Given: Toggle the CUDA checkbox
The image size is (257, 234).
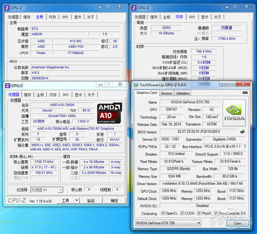Looking at the screenshot, I should (x=183, y=213).
